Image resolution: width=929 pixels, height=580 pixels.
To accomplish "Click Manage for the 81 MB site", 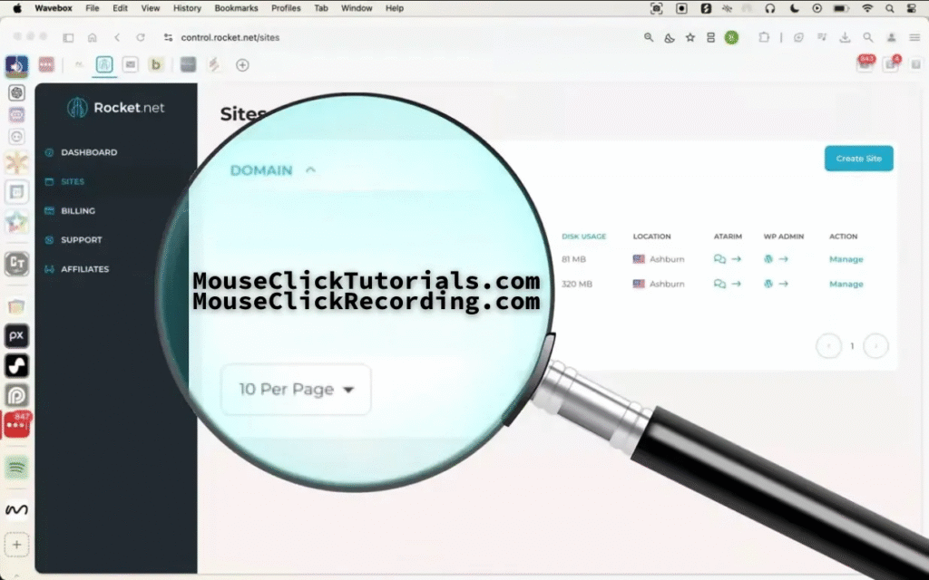I will point(846,259).
